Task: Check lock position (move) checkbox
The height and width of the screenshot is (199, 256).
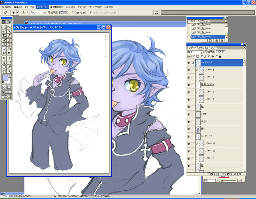Action: (x=209, y=57)
